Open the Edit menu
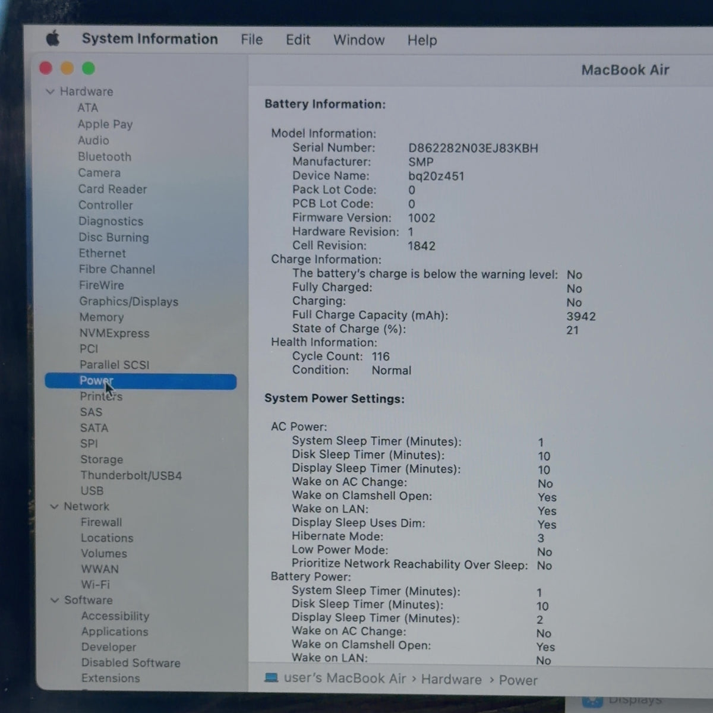This screenshot has height=713, width=713. pyautogui.click(x=298, y=40)
